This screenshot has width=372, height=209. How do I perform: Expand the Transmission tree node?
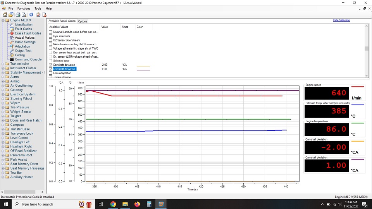3,64
